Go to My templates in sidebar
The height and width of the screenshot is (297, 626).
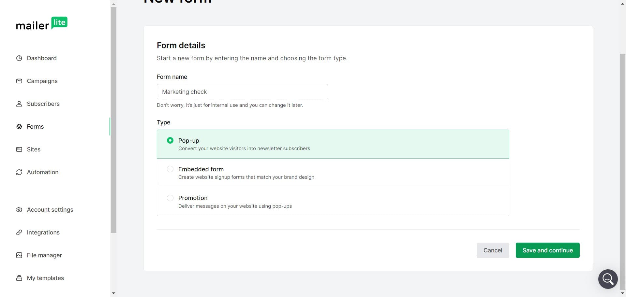coord(45,278)
